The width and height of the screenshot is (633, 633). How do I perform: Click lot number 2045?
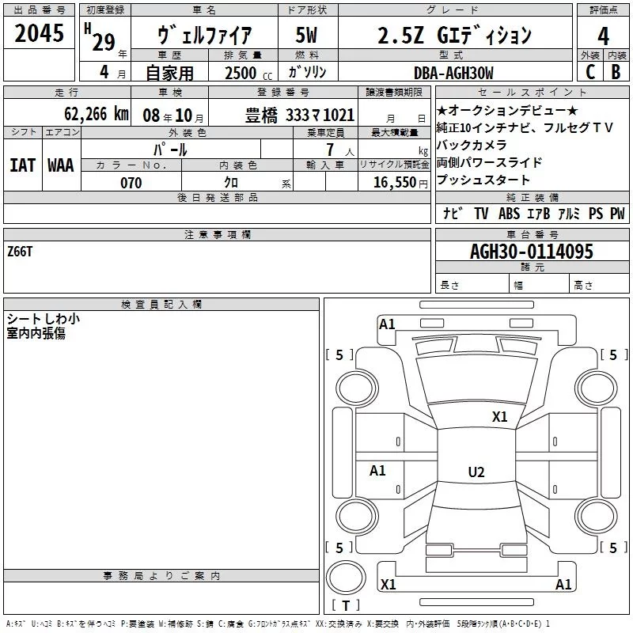(x=39, y=33)
